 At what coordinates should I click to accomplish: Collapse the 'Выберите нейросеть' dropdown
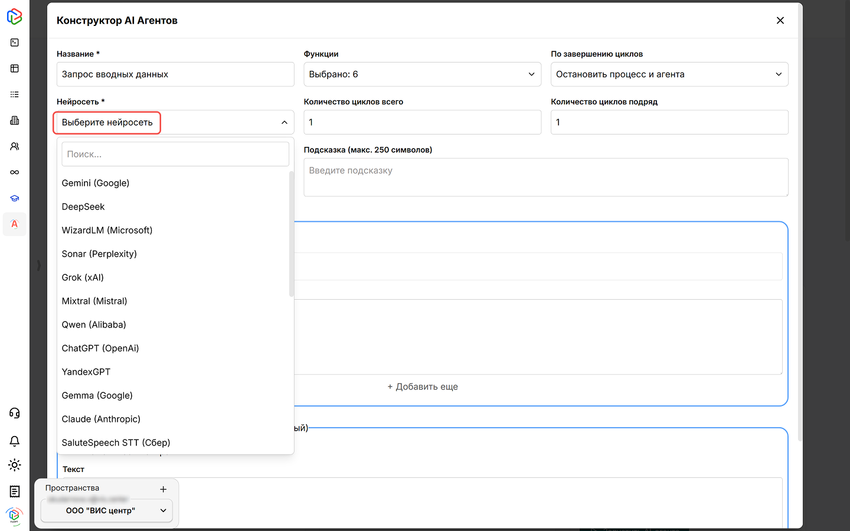284,123
